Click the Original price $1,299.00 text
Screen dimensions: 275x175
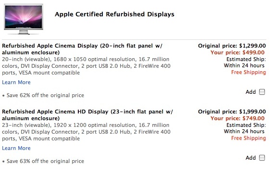click(x=232, y=46)
